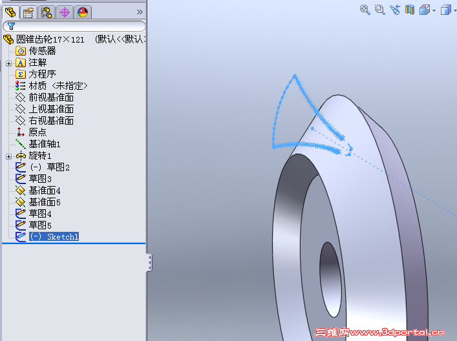Click the 方程序 sigma icon
Image resolution: width=457 pixels, height=341 pixels.
21,74
